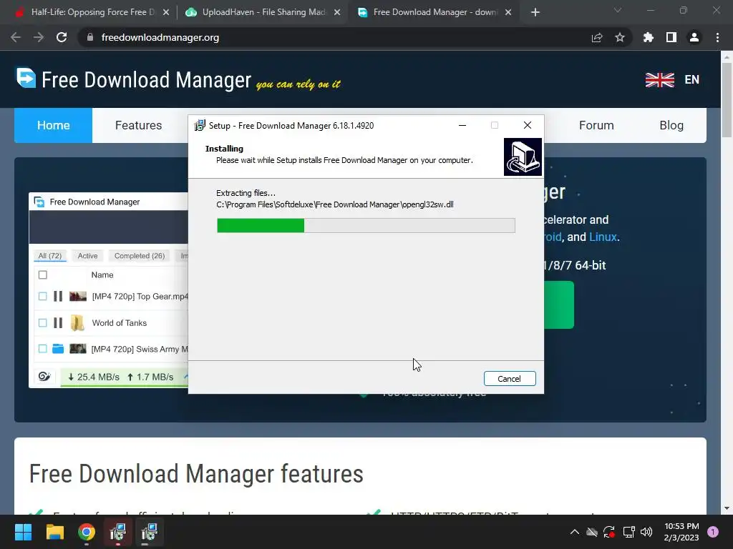Check the Swiss Army row checkbox

[x=42, y=349]
